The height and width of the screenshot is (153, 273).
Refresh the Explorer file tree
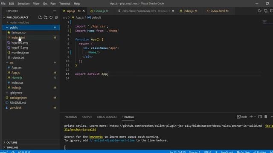(51, 17)
